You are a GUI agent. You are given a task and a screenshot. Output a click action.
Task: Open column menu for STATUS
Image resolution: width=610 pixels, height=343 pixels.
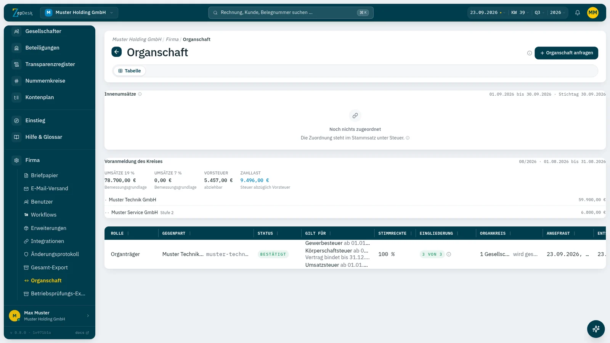tap(278, 233)
